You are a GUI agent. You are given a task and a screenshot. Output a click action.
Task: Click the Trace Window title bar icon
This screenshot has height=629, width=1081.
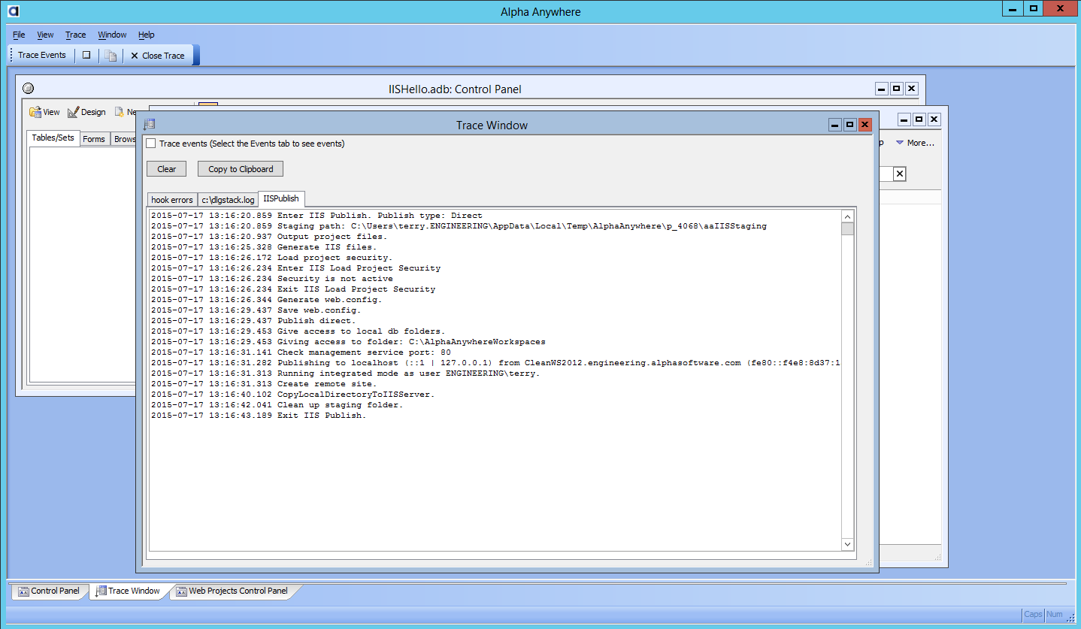pyautogui.click(x=149, y=125)
